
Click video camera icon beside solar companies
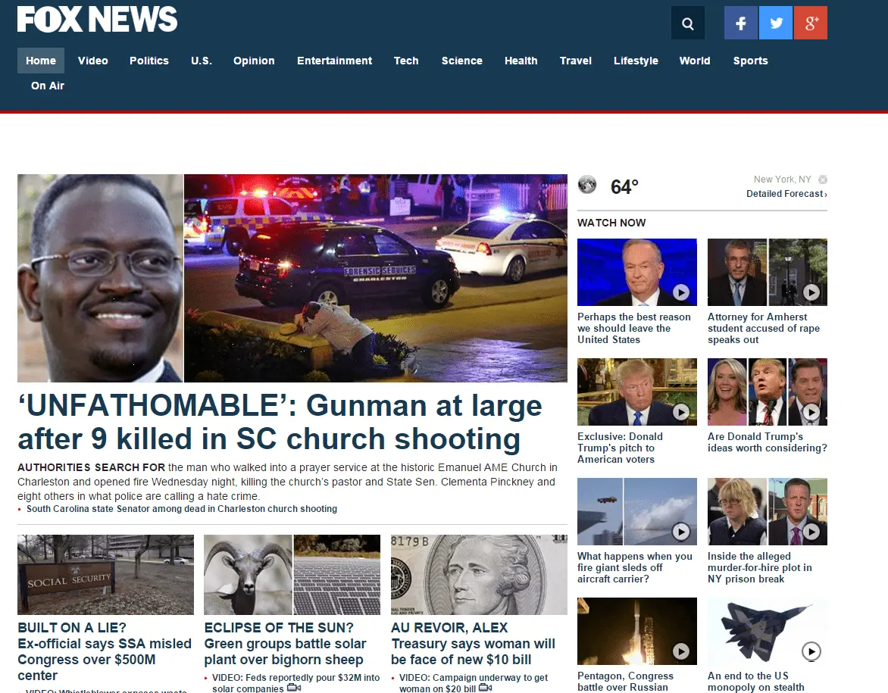[294, 688]
